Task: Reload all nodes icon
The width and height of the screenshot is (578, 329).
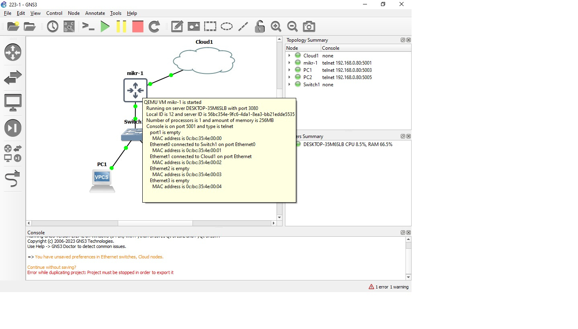Action: point(154,26)
